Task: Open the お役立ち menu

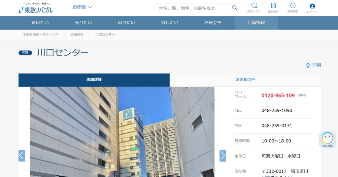Action: pyautogui.click(x=213, y=23)
